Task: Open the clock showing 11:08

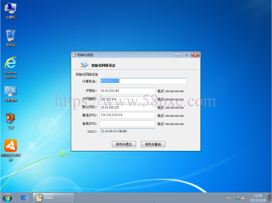Action: pyautogui.click(x=258, y=196)
